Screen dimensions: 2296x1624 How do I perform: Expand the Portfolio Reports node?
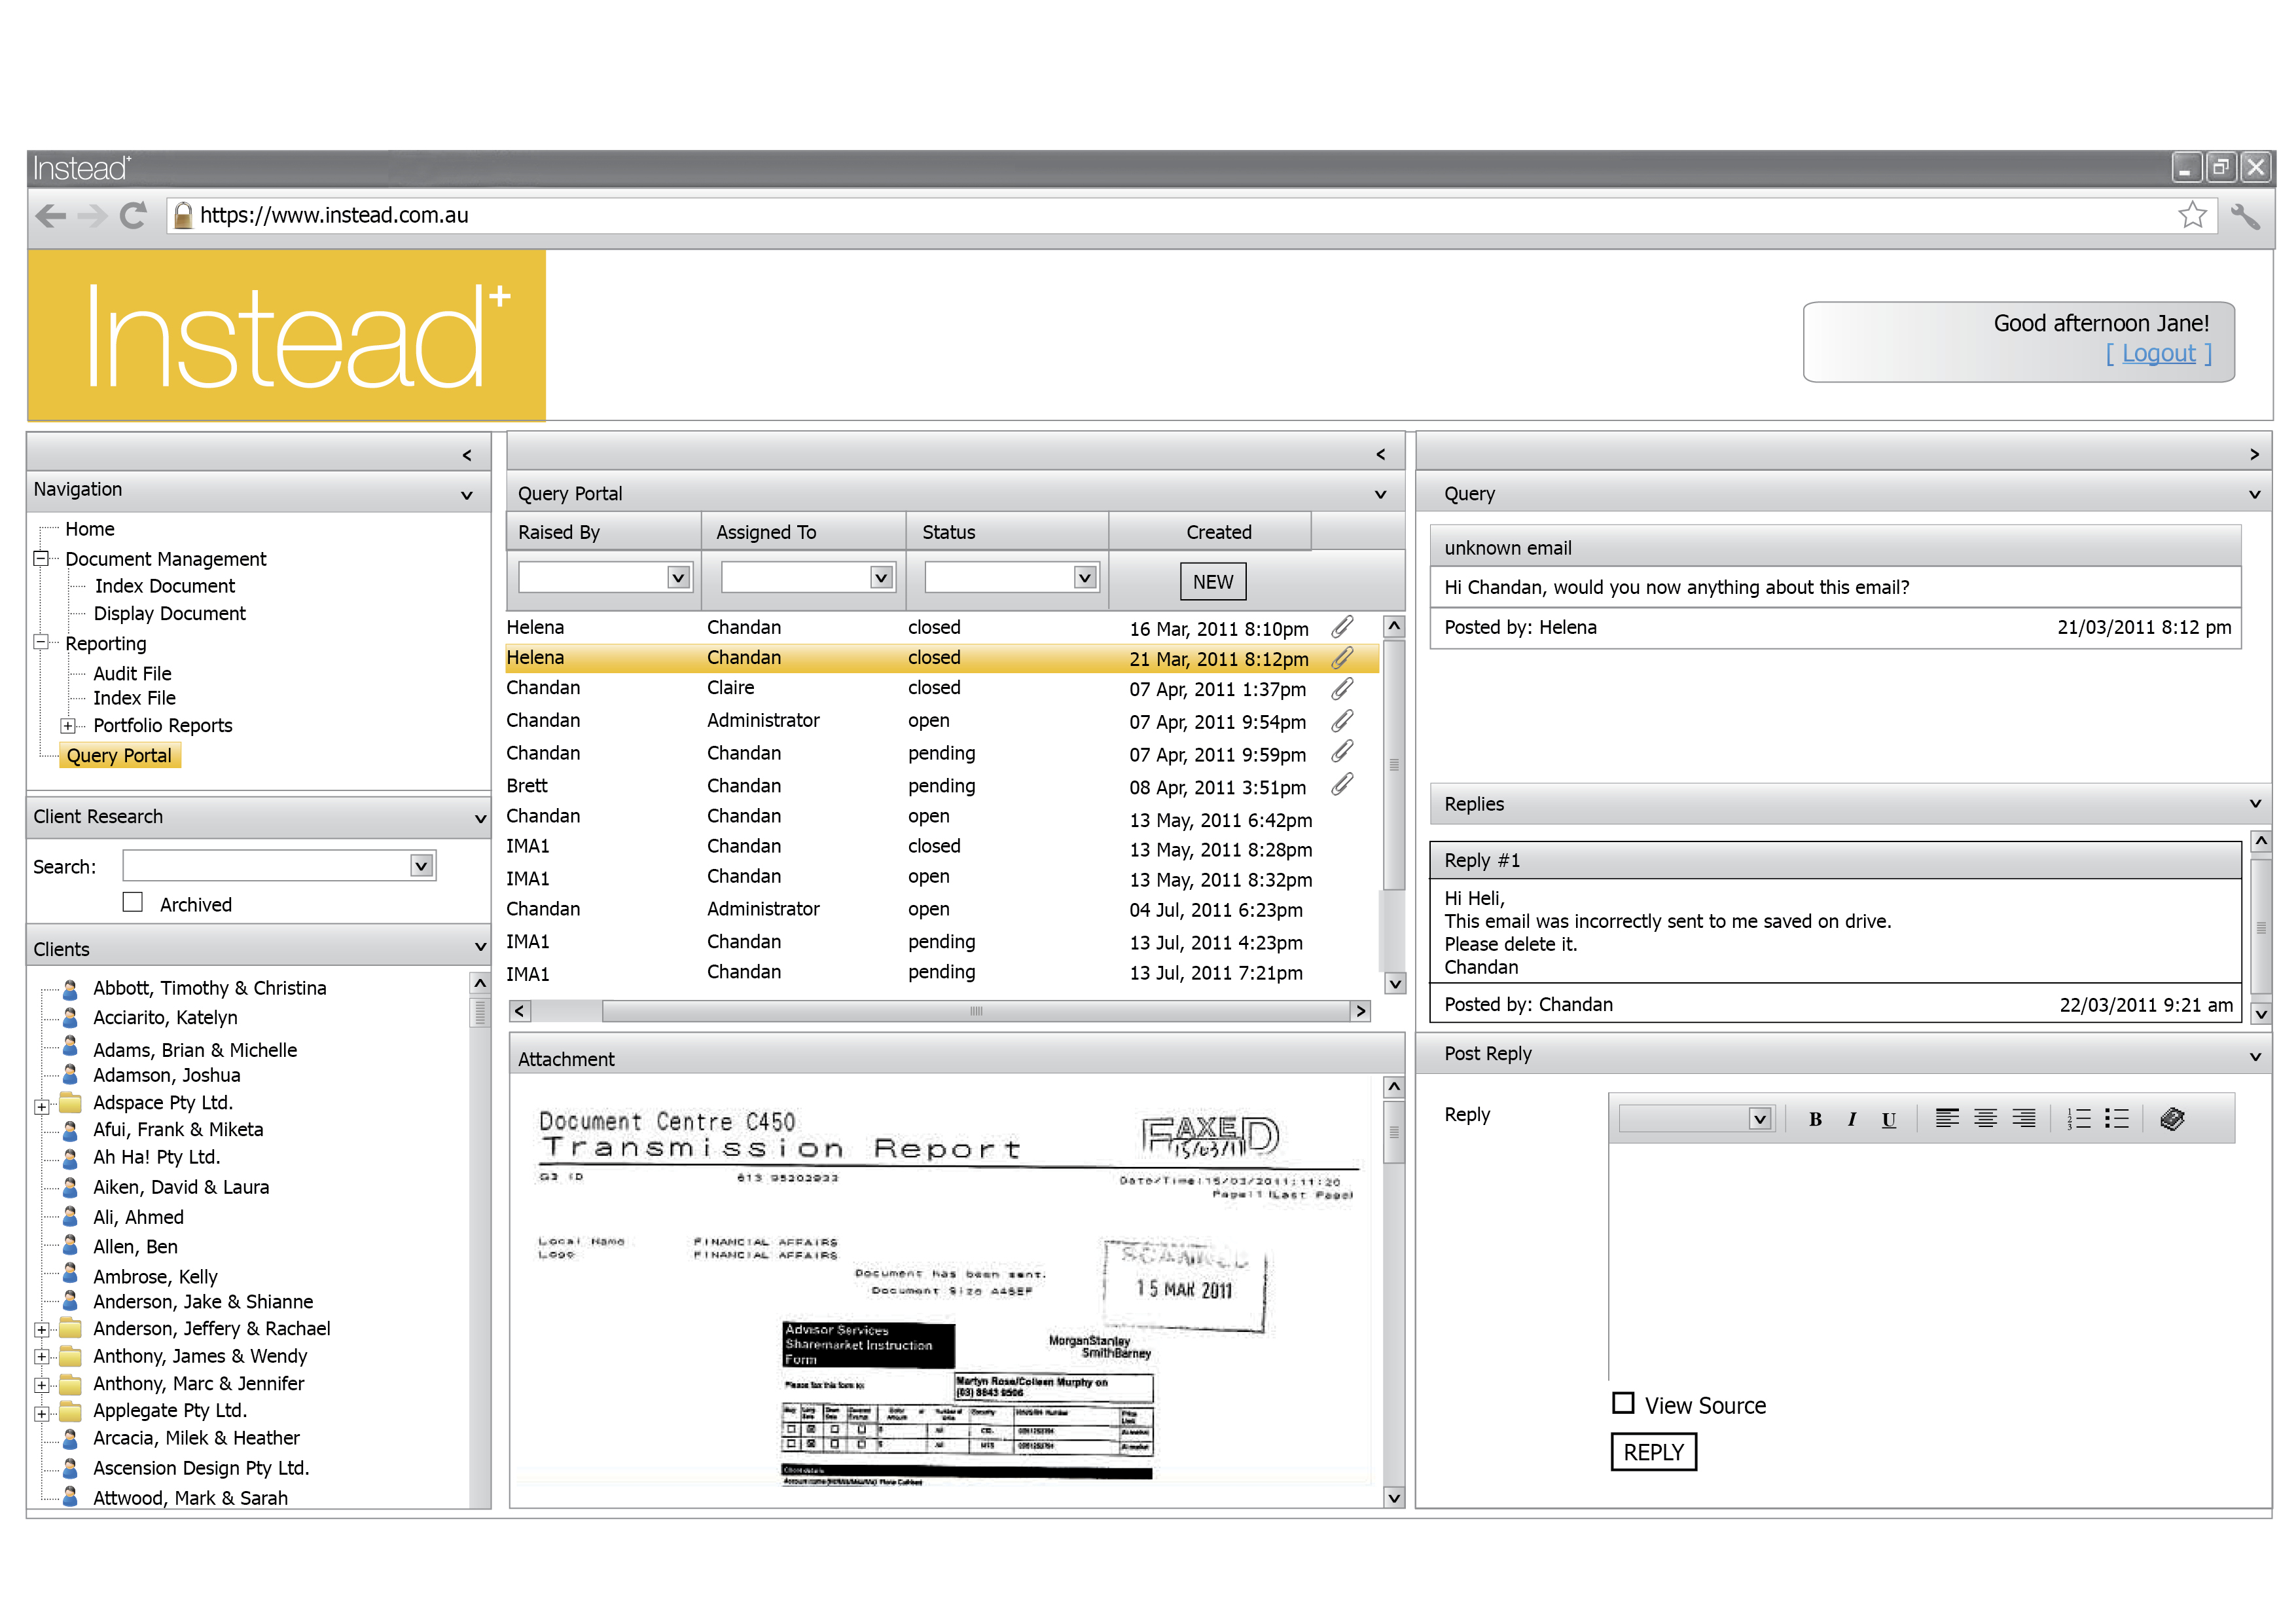point(68,726)
